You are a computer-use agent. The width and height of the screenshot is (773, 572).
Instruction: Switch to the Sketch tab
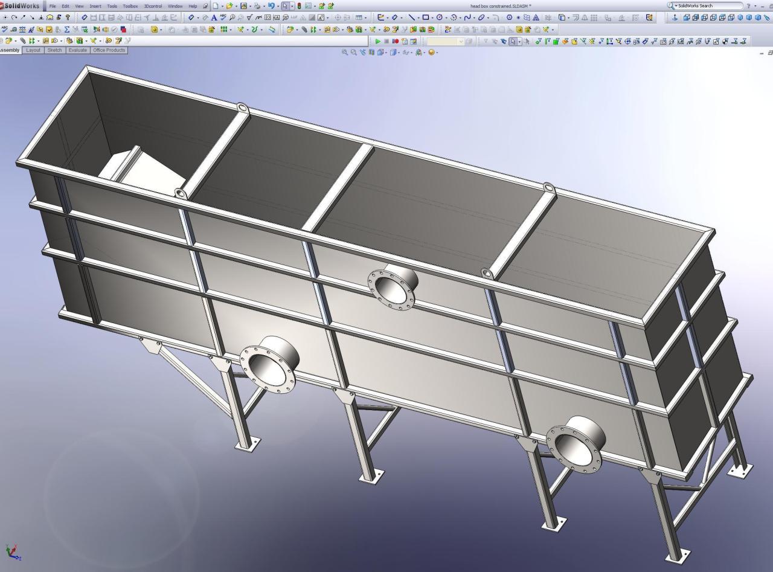(x=54, y=50)
